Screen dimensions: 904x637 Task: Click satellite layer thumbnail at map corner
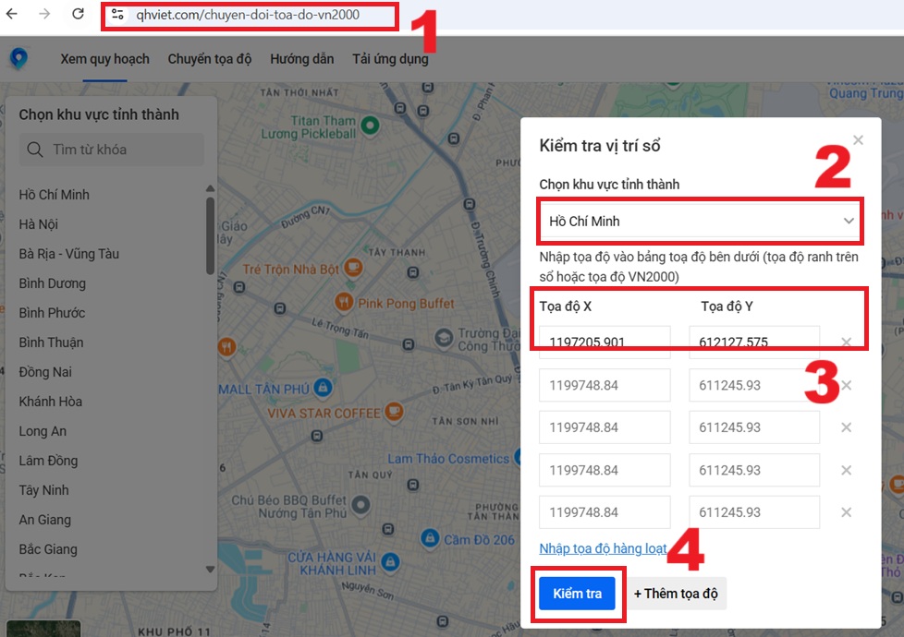pyautogui.click(x=43, y=629)
